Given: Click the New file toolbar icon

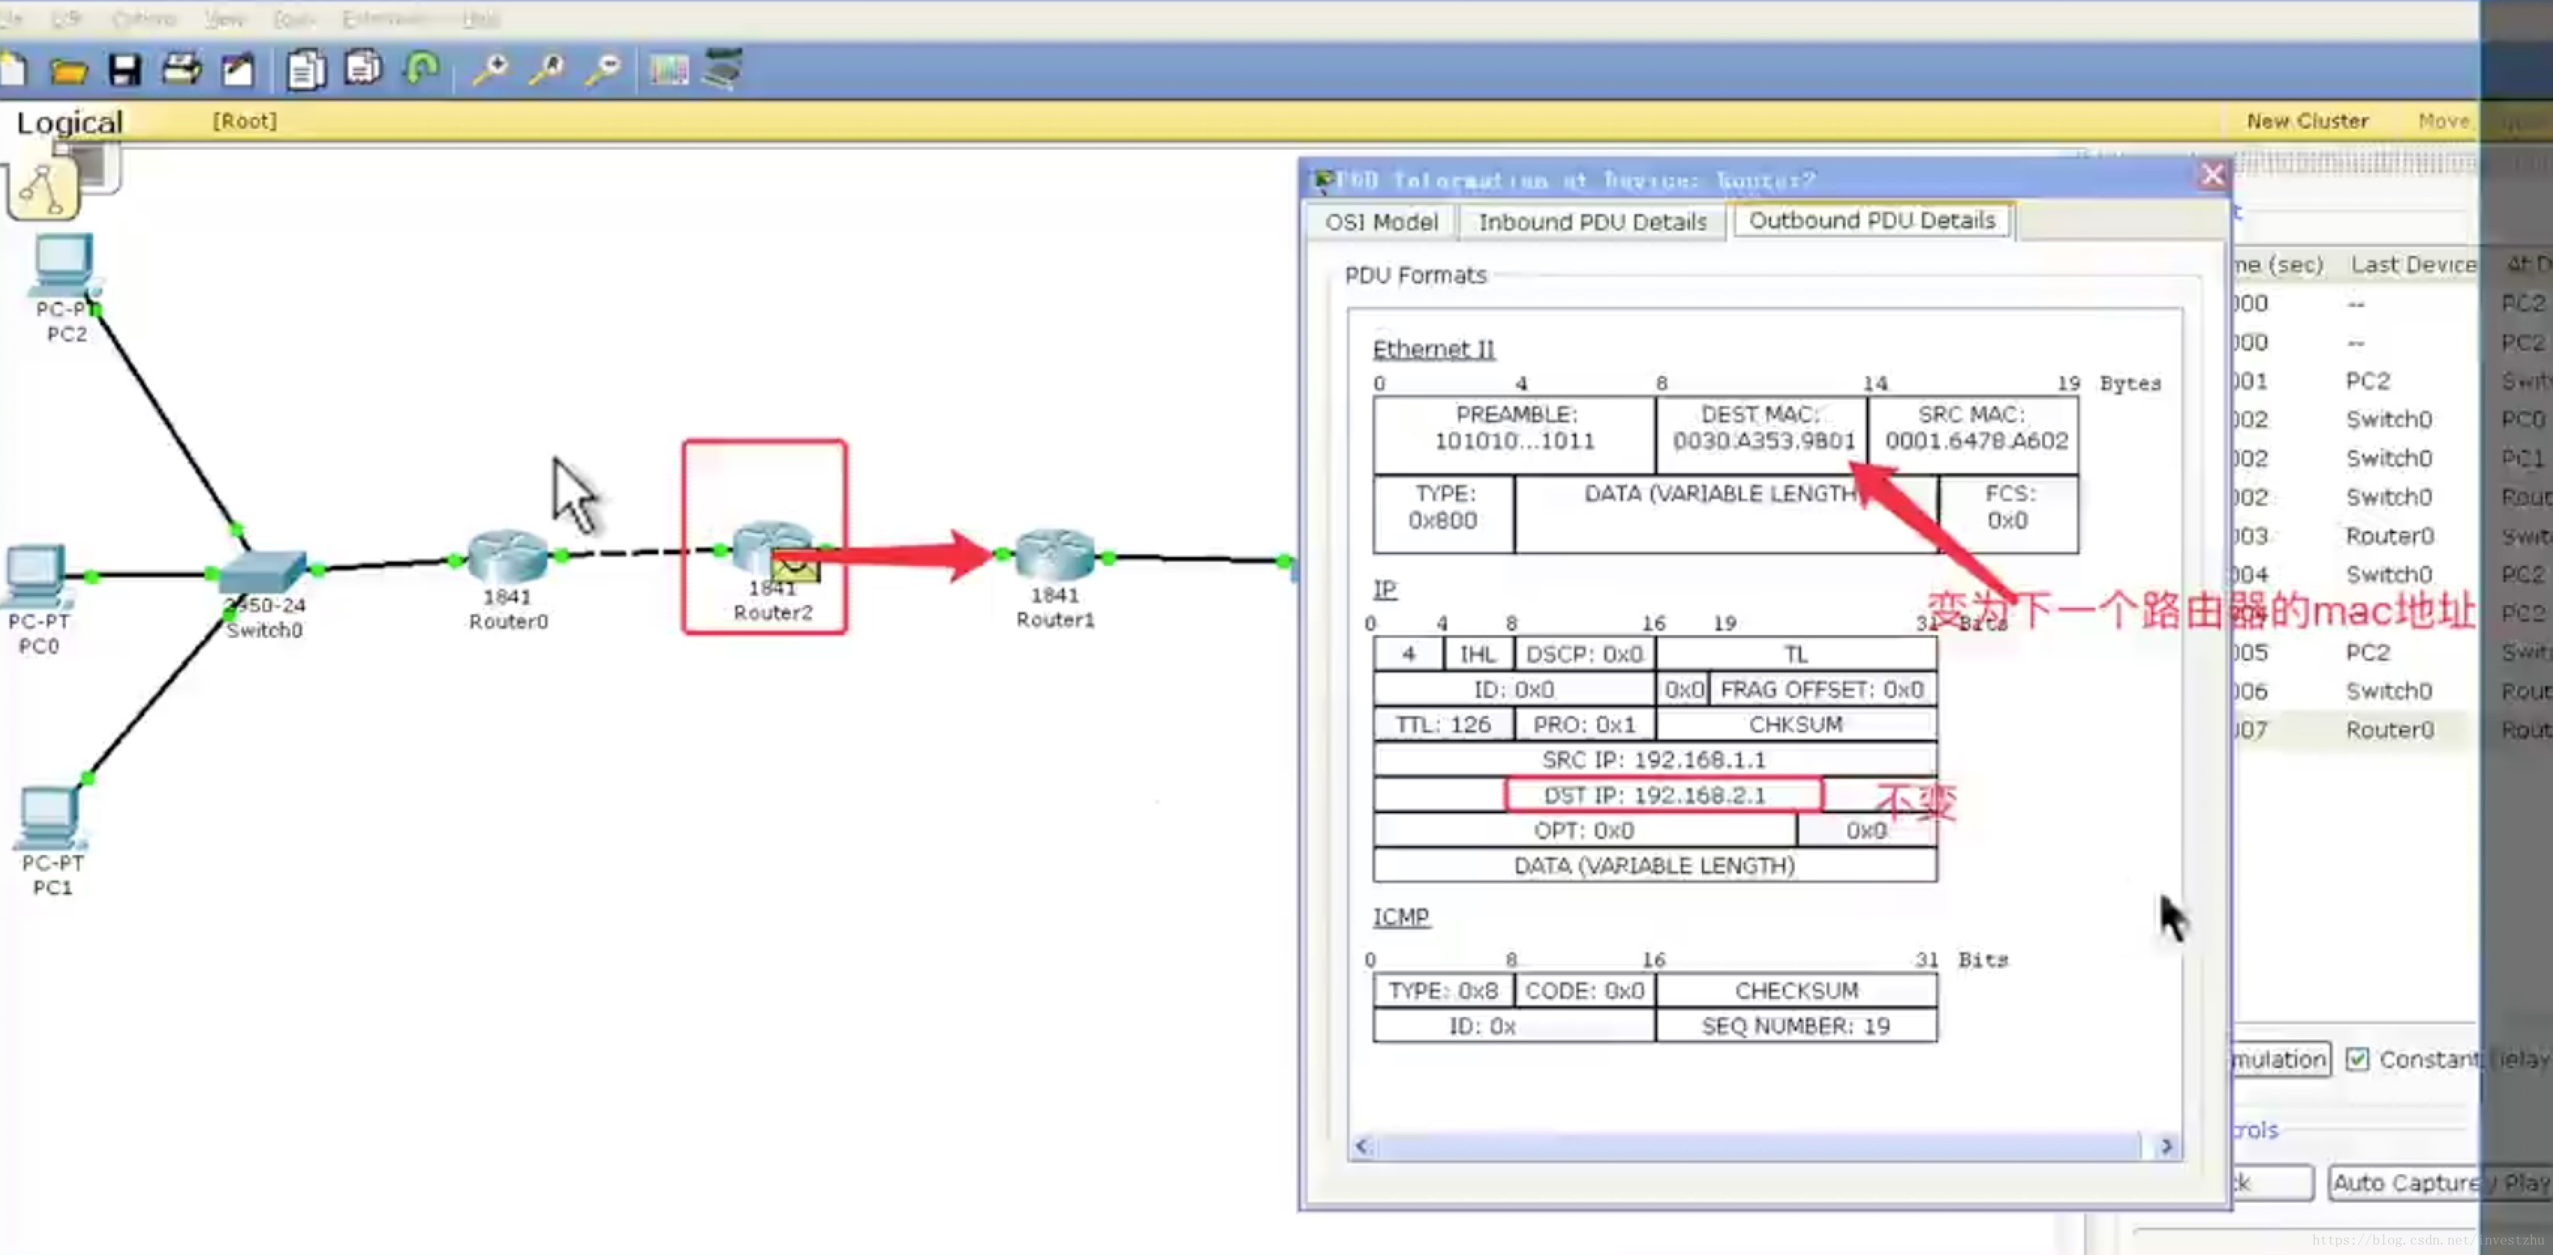Looking at the screenshot, I should tap(14, 70).
